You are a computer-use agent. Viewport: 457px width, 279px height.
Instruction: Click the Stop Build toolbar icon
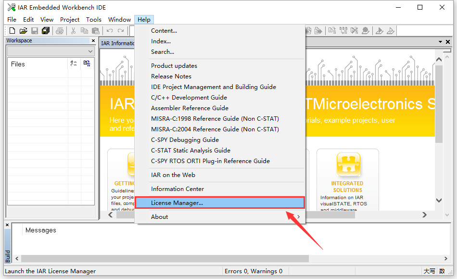click(355, 31)
